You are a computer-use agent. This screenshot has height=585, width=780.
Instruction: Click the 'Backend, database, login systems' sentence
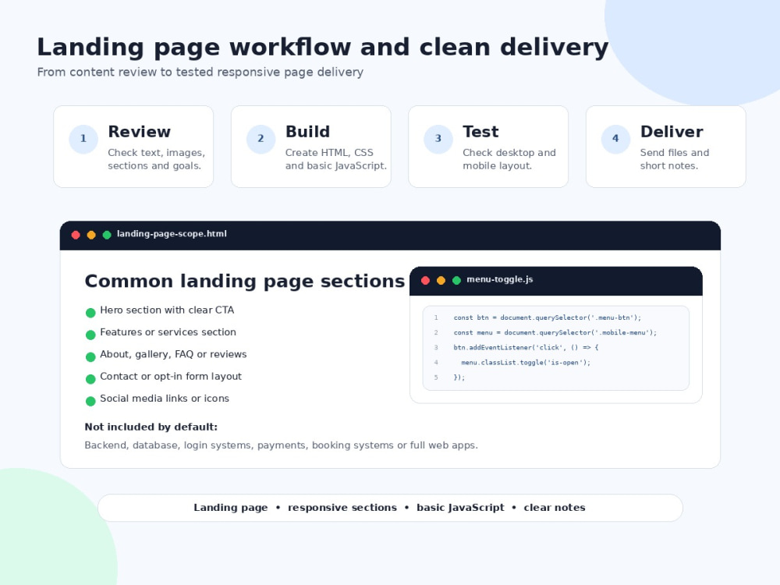[x=281, y=445]
